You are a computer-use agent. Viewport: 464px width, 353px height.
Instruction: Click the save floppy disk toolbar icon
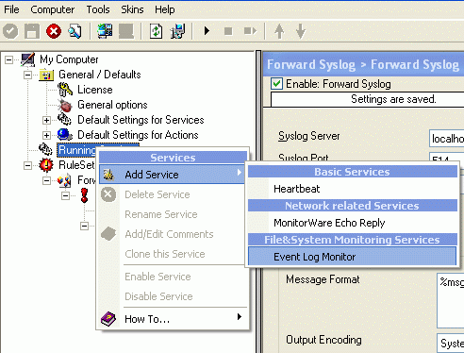tap(32, 31)
